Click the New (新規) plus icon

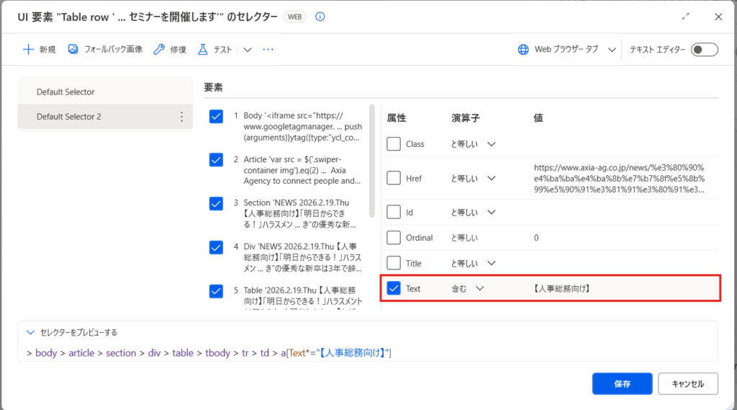(x=29, y=50)
